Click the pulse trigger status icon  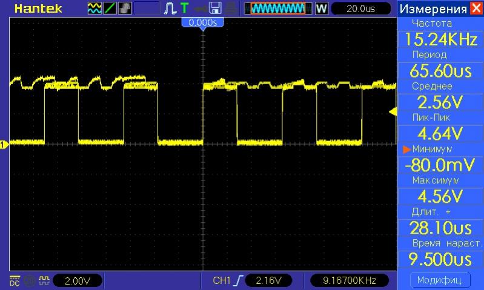tap(170, 8)
